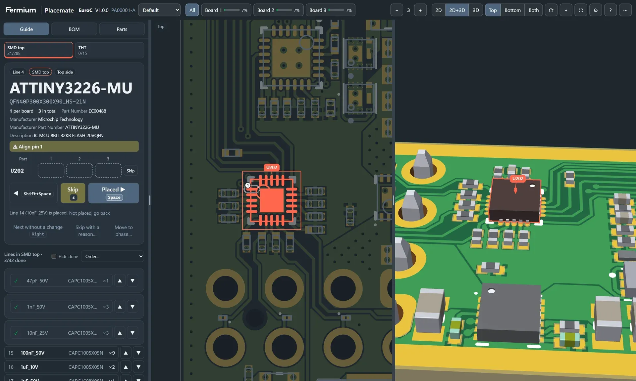Open Skip with a reason option
Screen dimensions: 636x381
point(87,231)
